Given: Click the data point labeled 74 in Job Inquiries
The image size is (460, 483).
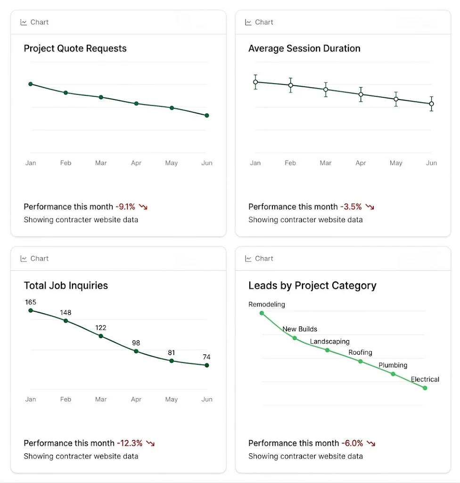Looking at the screenshot, I should coord(207,365).
